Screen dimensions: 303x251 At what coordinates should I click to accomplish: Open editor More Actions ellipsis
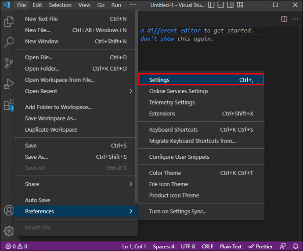[295, 19]
